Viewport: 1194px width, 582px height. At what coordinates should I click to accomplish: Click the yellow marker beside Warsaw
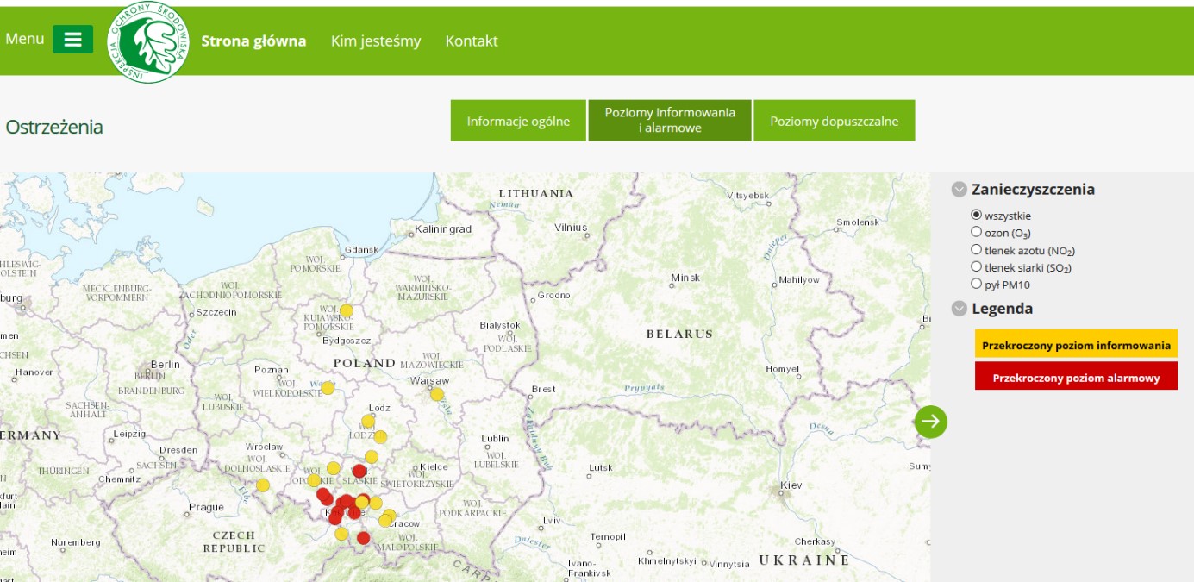437,394
